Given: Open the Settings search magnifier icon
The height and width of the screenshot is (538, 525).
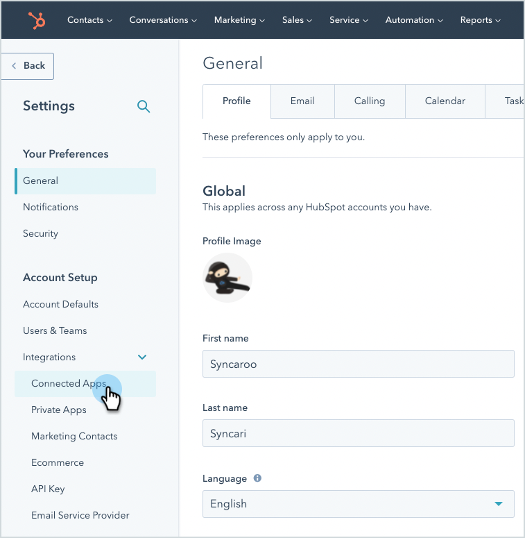Looking at the screenshot, I should pos(144,106).
